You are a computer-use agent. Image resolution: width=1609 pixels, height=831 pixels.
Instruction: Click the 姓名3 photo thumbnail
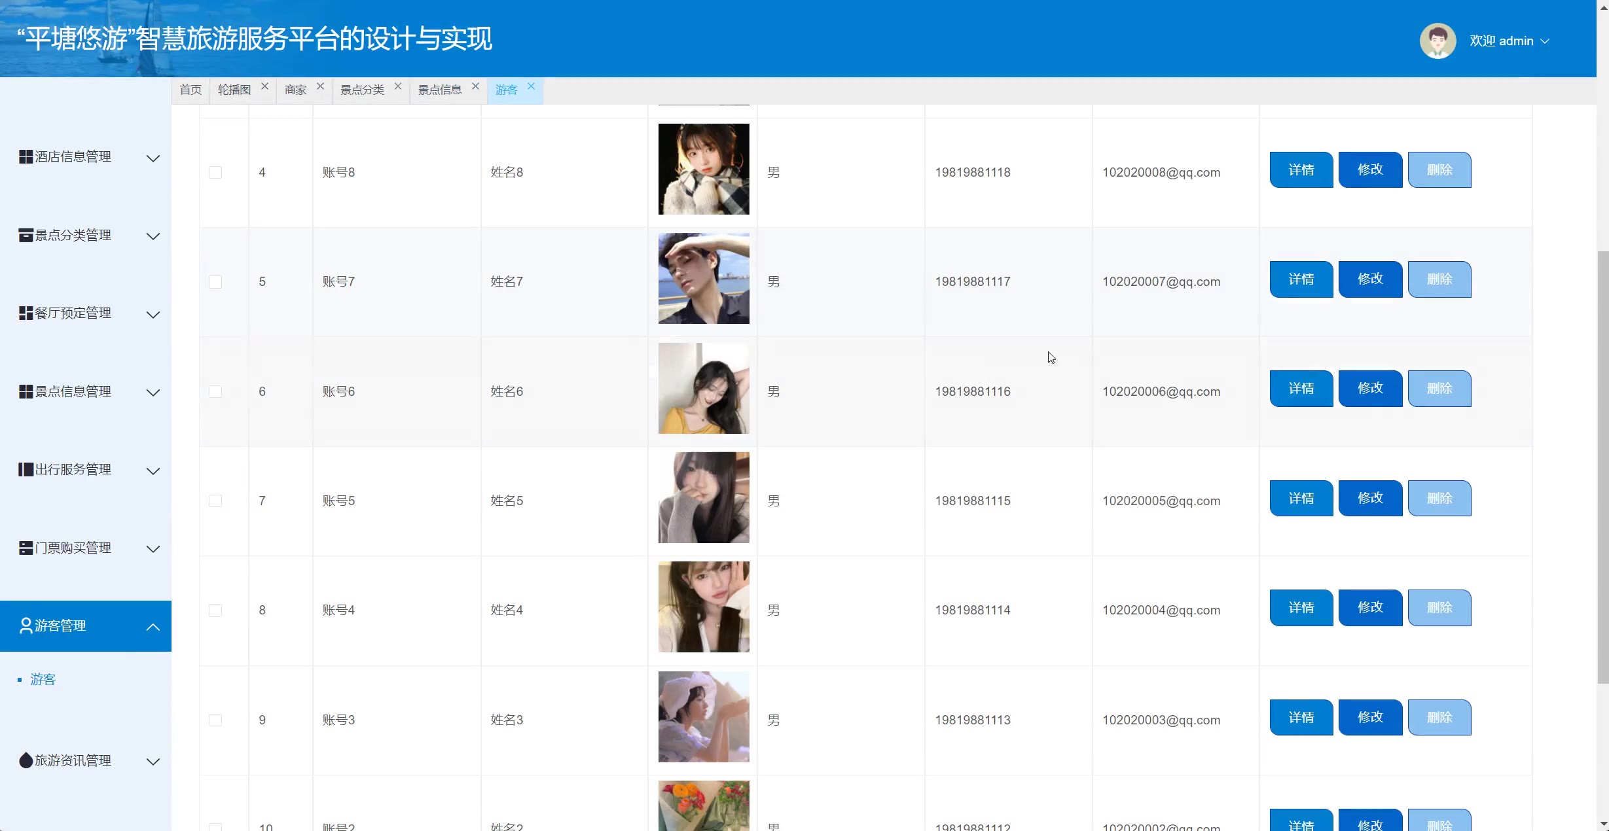point(704,716)
